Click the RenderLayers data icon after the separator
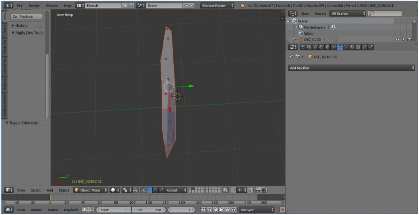Screen dimensions: 419x215 pyautogui.click(x=334, y=27)
